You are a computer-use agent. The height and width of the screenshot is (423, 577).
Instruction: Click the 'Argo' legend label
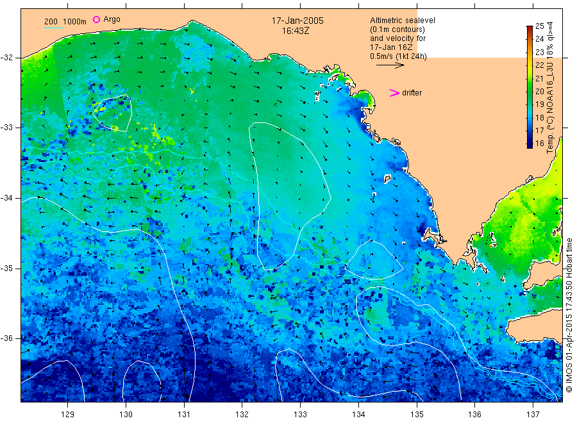[x=112, y=19]
